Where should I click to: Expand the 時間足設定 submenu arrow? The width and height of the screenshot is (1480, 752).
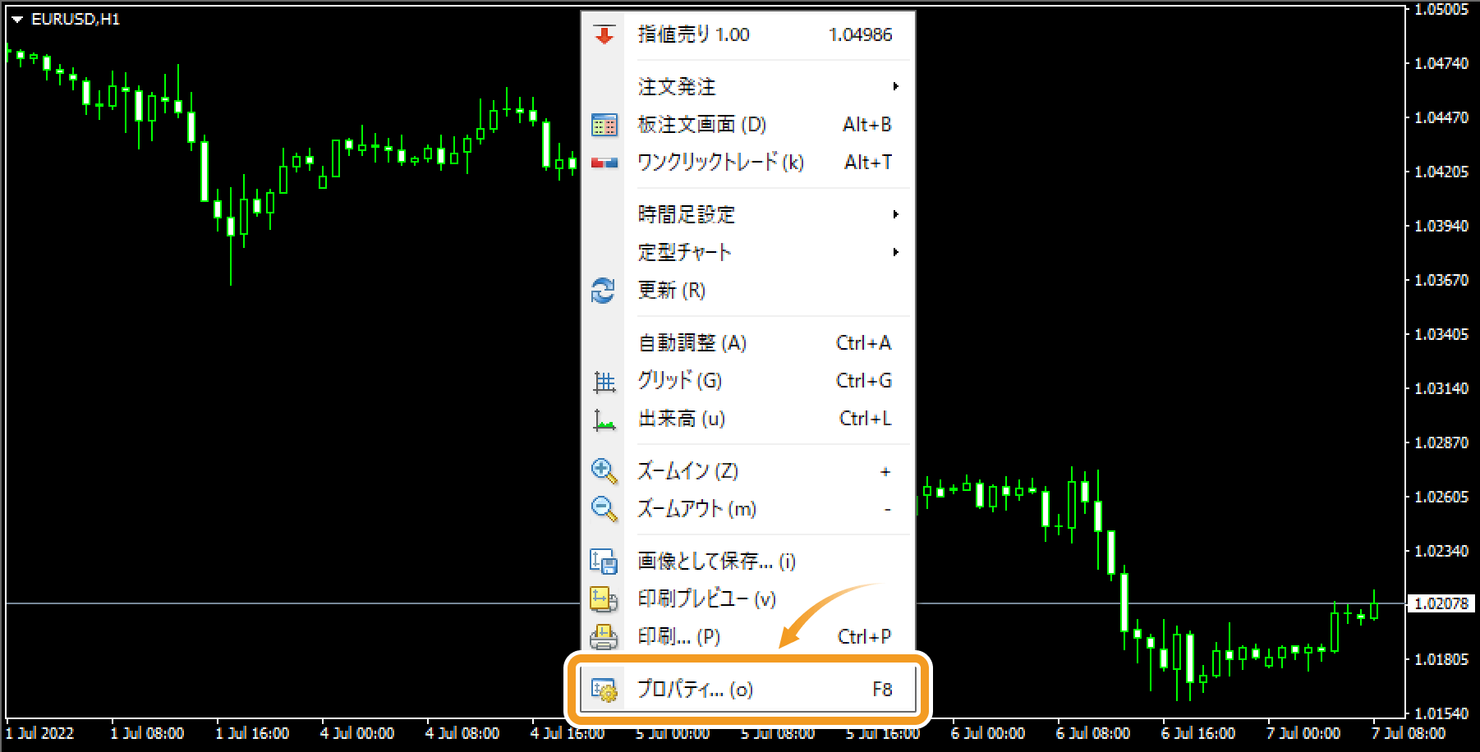(x=896, y=214)
